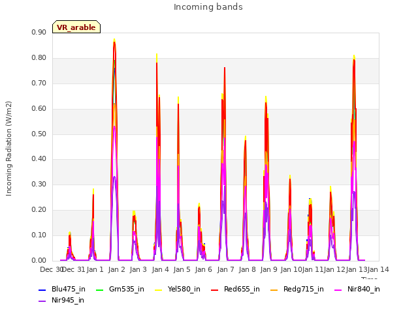Click the Dec 31 x-axis label
Screen dimensions: 418x313
73,269
